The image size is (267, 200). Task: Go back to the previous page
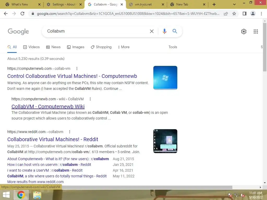click(6, 14)
